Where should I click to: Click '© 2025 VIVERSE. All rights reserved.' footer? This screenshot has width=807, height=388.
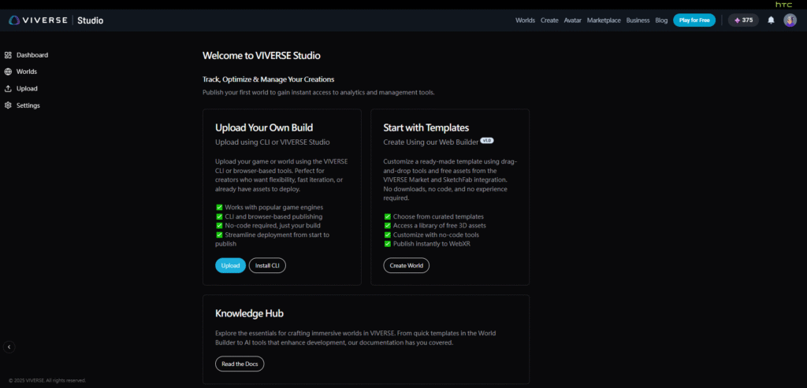point(47,381)
